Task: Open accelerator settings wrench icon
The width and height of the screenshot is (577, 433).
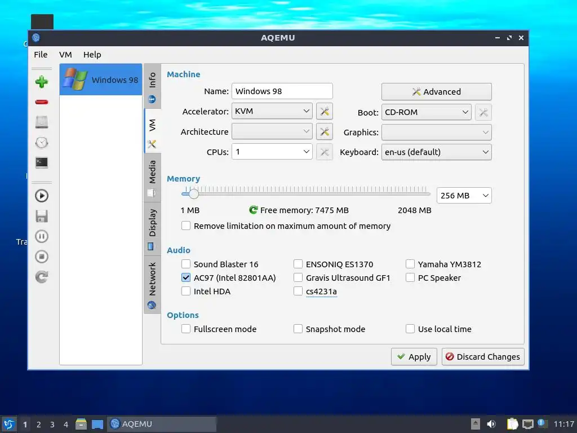Action: [324, 111]
